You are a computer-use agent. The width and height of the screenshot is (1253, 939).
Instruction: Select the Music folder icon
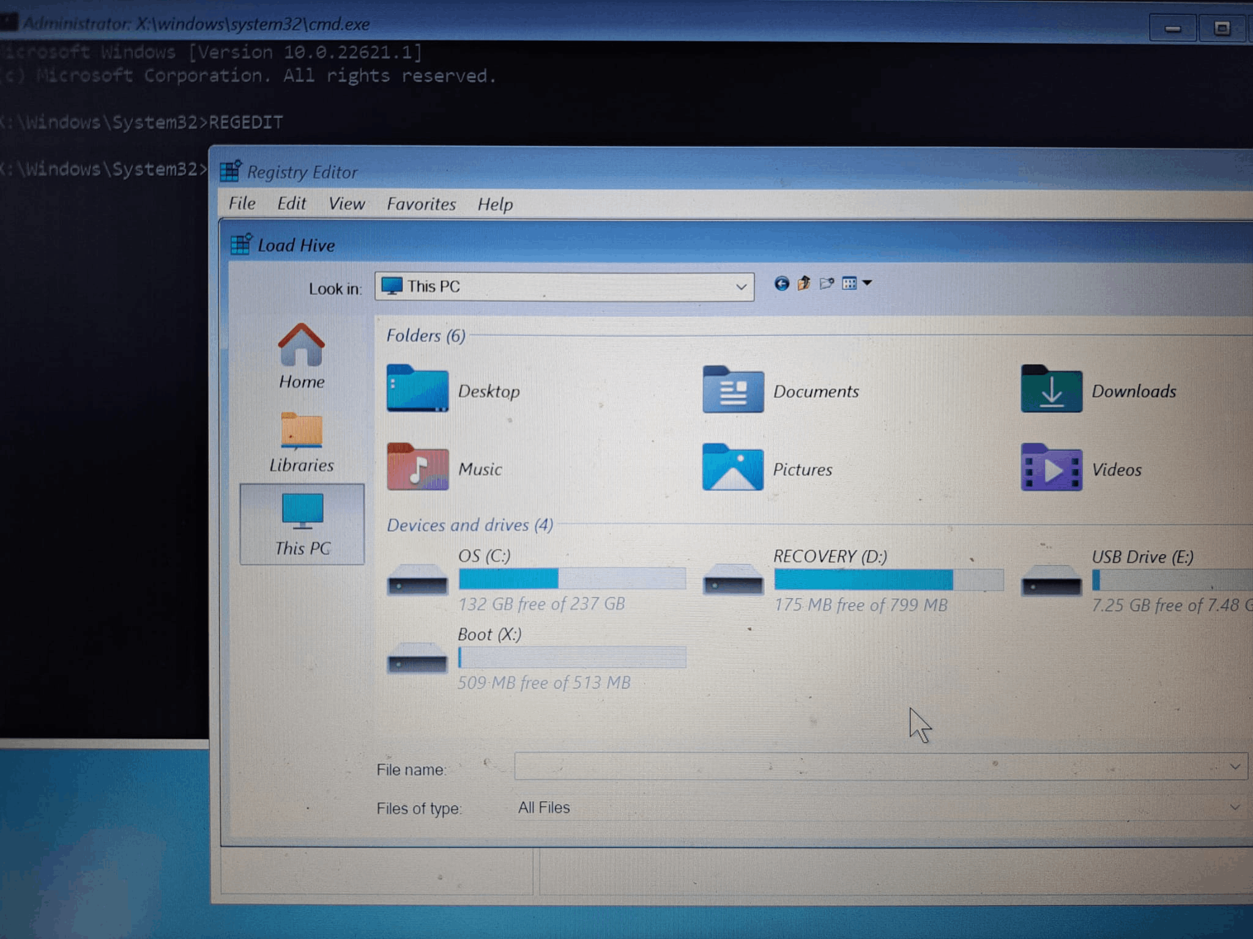[x=417, y=467]
